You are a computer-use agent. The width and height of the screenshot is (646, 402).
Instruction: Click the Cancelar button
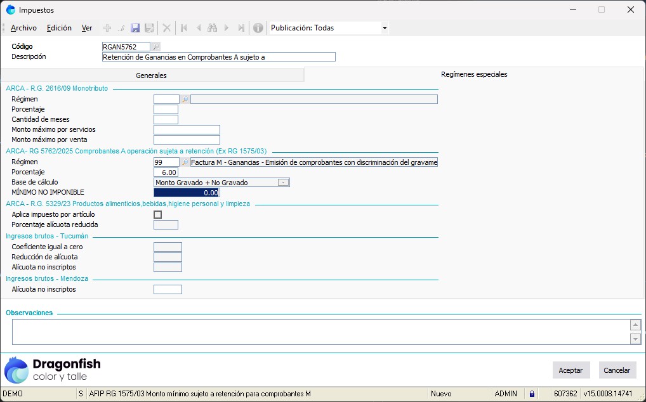pos(617,370)
